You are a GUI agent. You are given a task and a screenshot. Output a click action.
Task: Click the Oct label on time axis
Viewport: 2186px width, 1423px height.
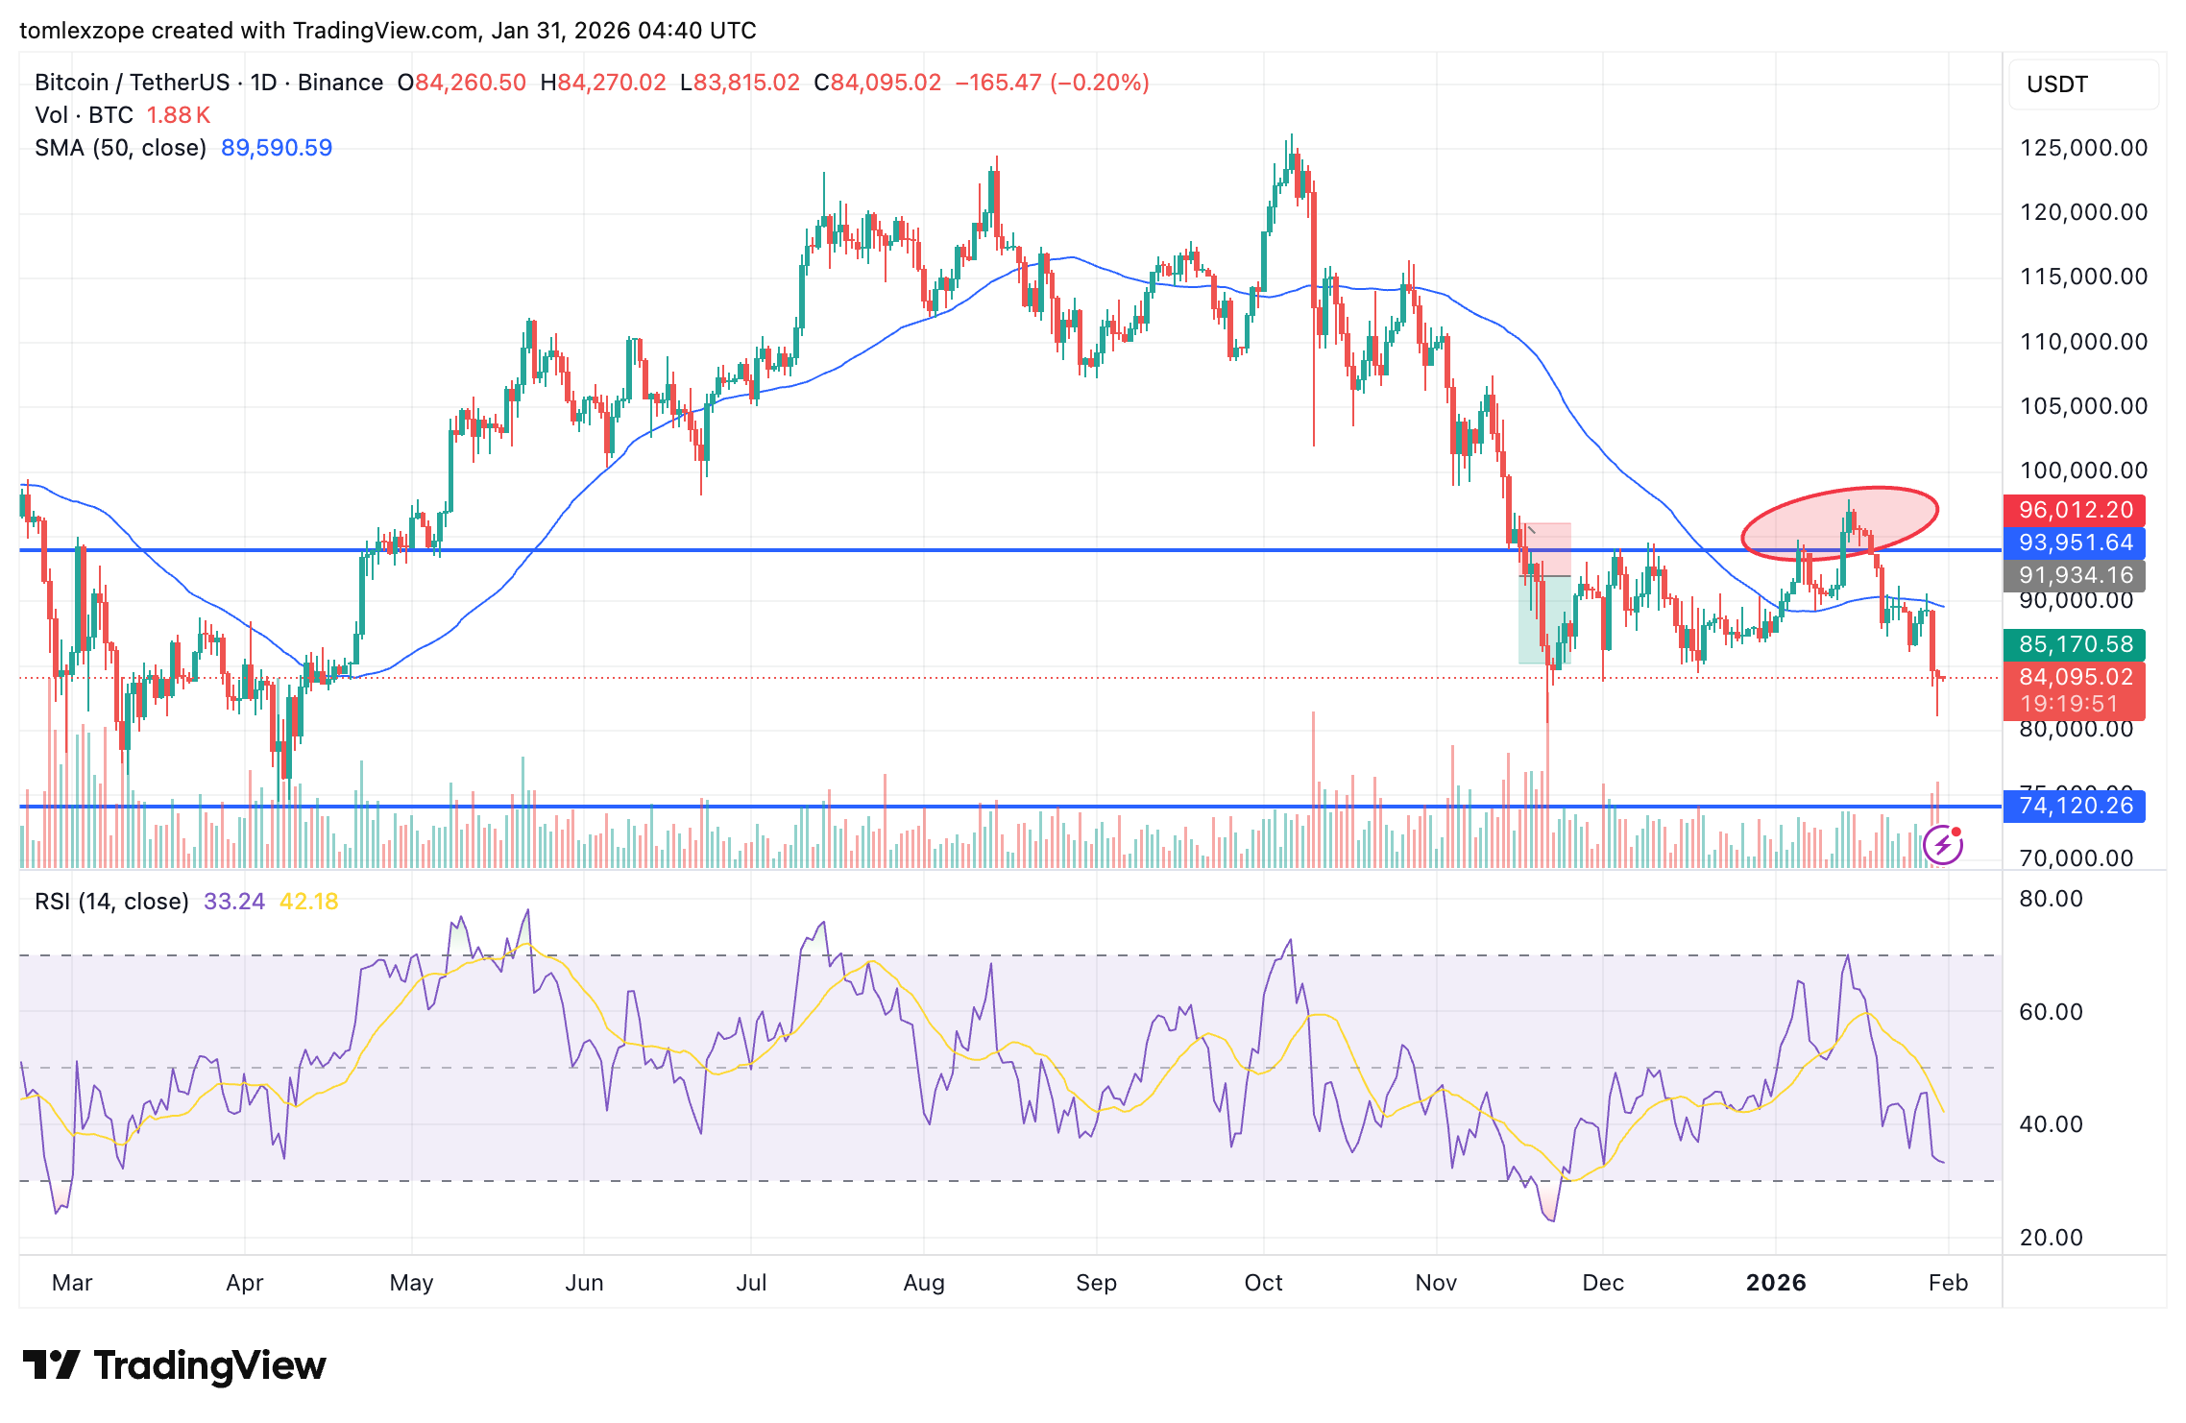click(x=1263, y=1283)
